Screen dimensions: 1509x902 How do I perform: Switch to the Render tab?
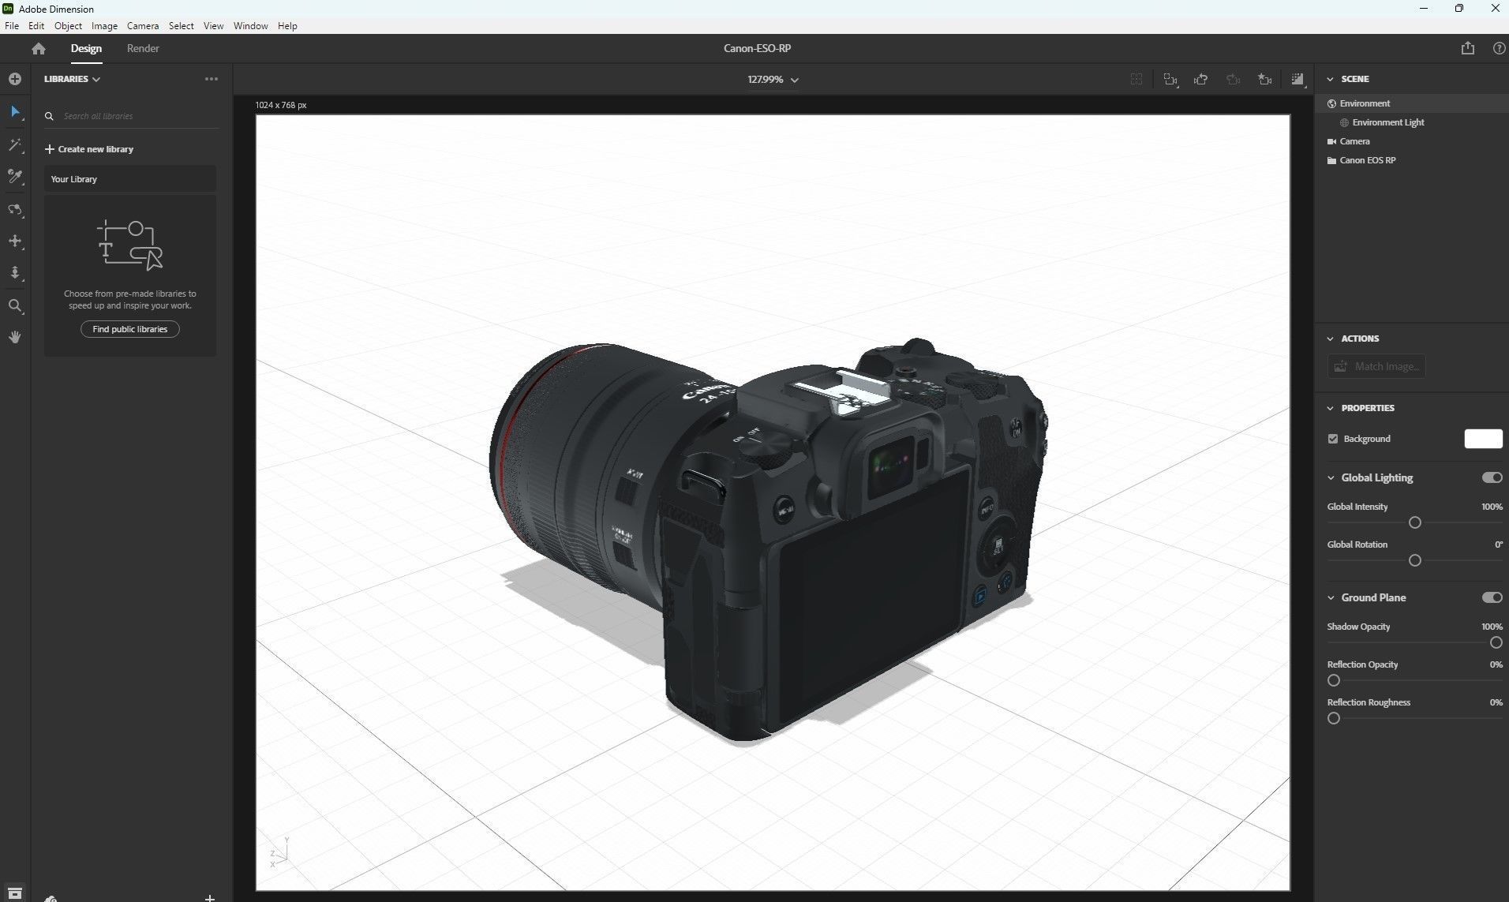(x=143, y=48)
